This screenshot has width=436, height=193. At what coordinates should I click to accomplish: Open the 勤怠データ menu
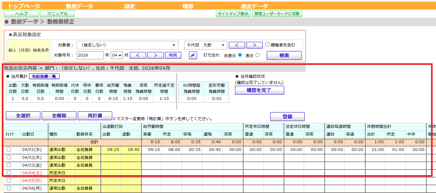(79, 6)
